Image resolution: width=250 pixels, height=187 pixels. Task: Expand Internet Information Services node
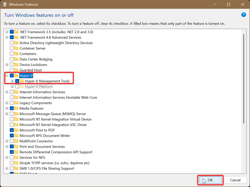[x=7, y=92]
